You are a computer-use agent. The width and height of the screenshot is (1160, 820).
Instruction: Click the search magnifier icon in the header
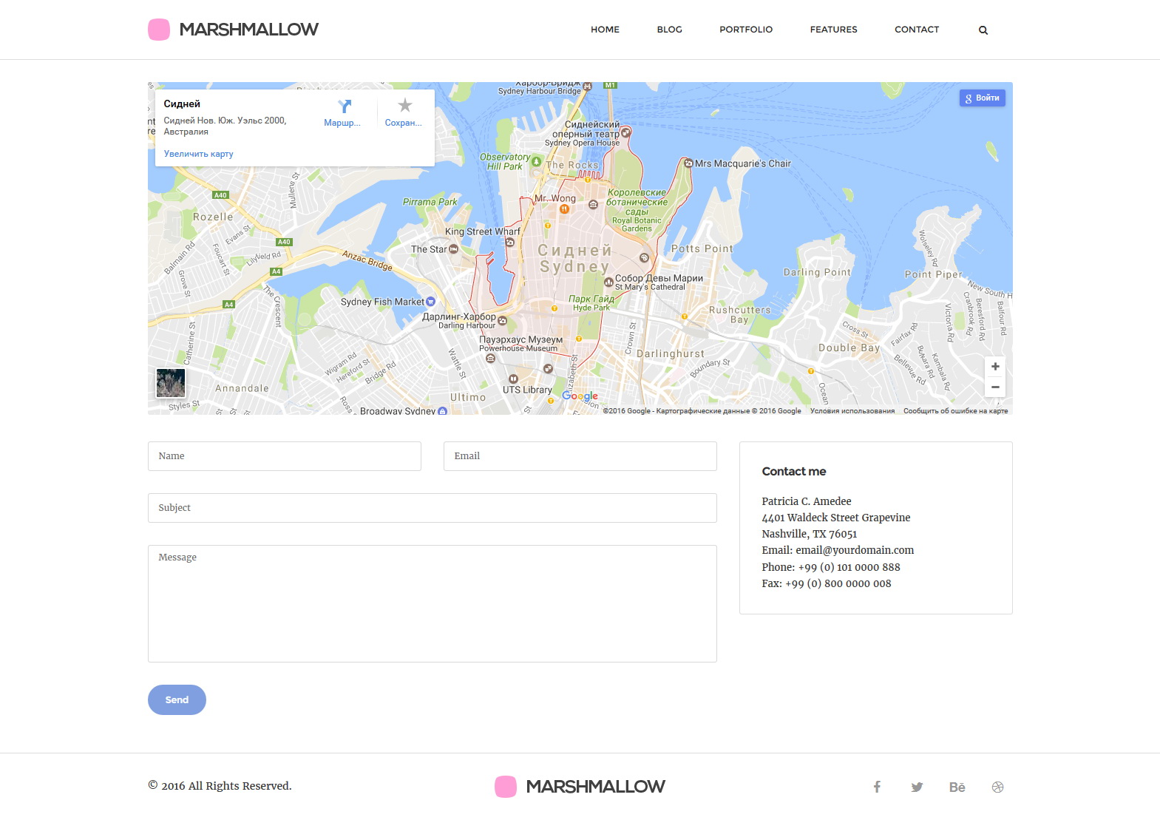[x=983, y=30]
